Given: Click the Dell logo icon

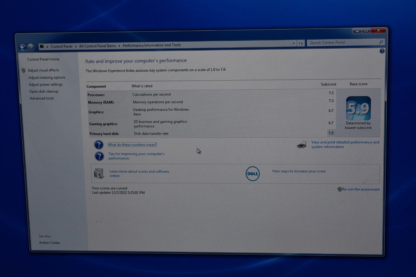Looking at the screenshot, I should click(252, 174).
